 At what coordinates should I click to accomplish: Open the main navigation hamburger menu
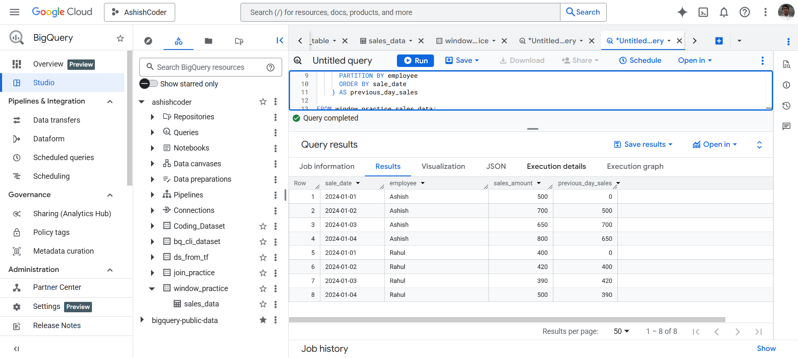pos(15,12)
